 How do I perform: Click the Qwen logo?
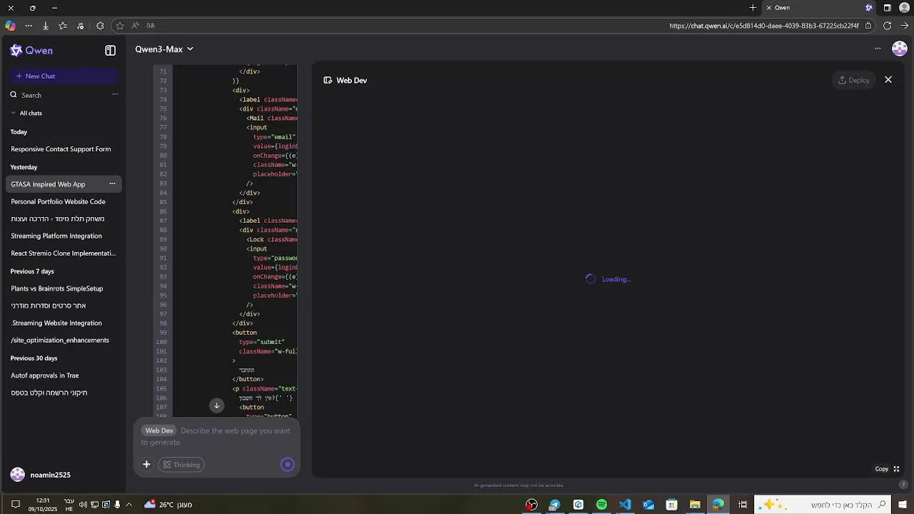tap(31, 51)
